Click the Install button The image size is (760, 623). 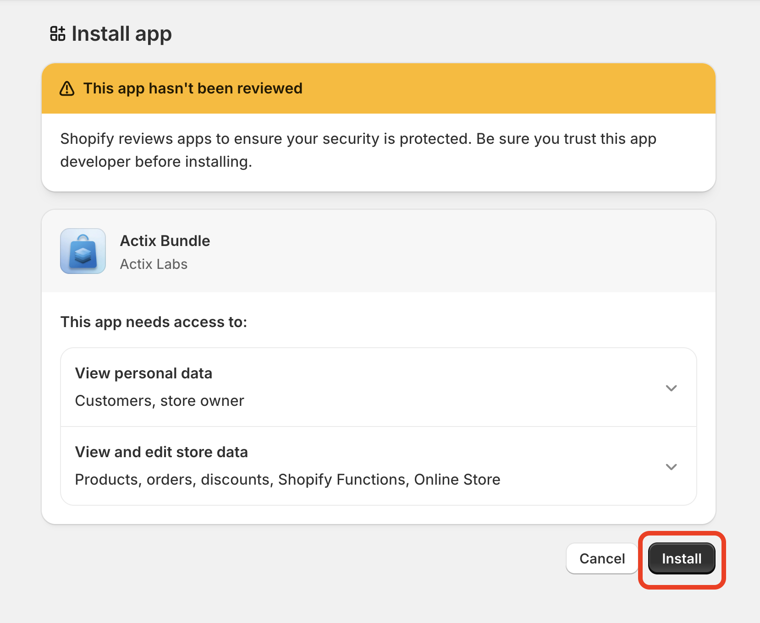tap(682, 558)
